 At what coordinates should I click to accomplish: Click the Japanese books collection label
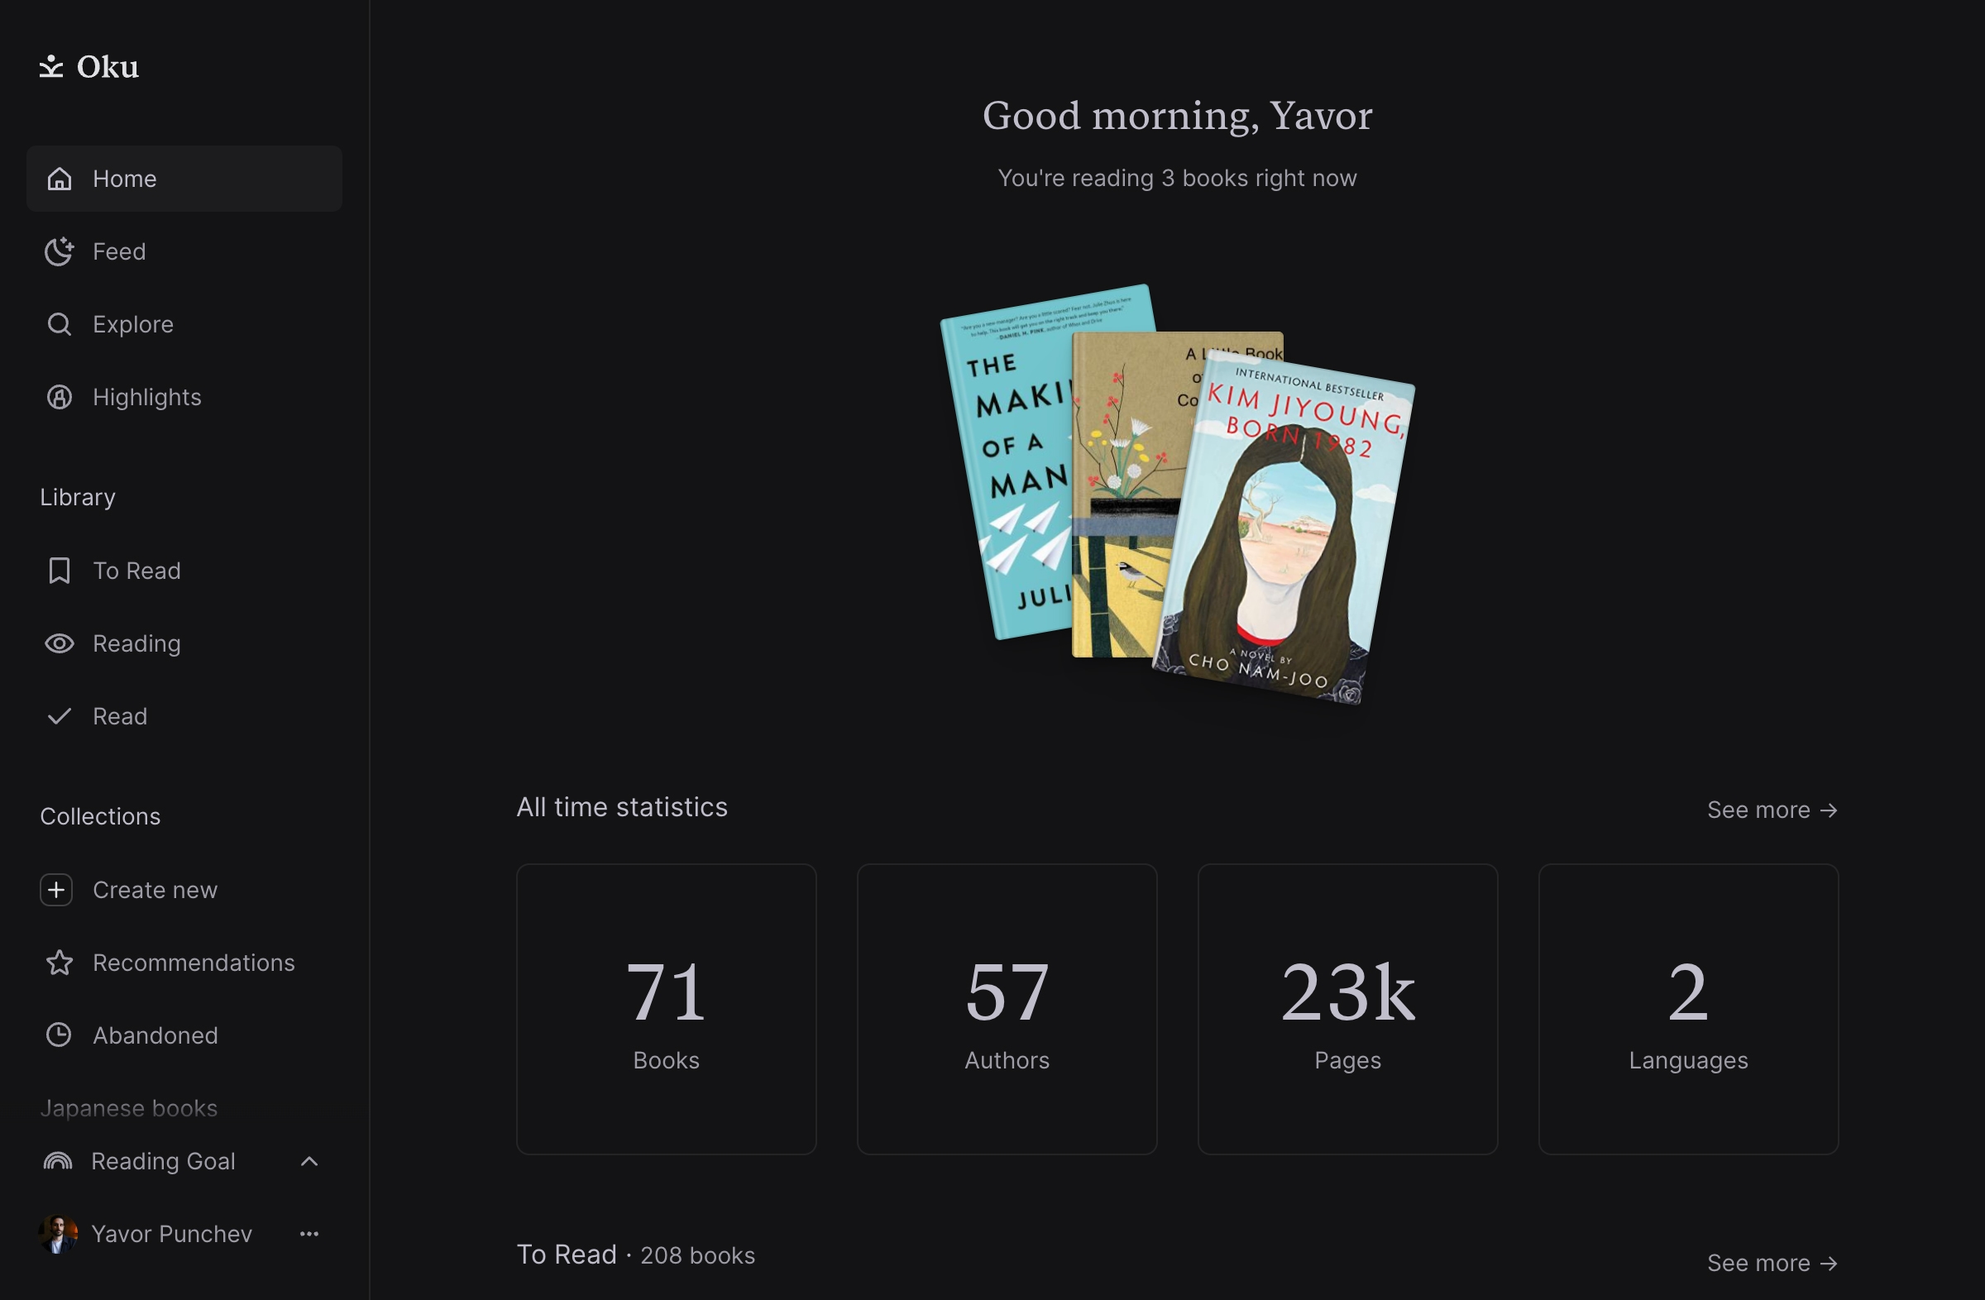(129, 1107)
